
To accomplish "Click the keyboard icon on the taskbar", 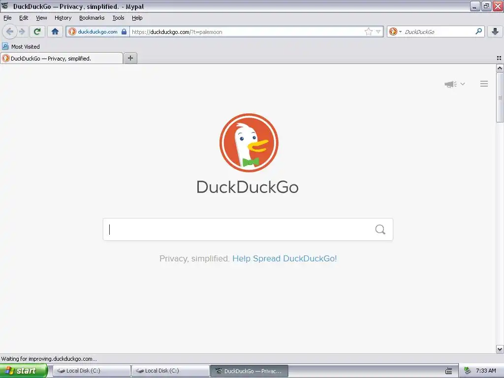I will point(449,371).
